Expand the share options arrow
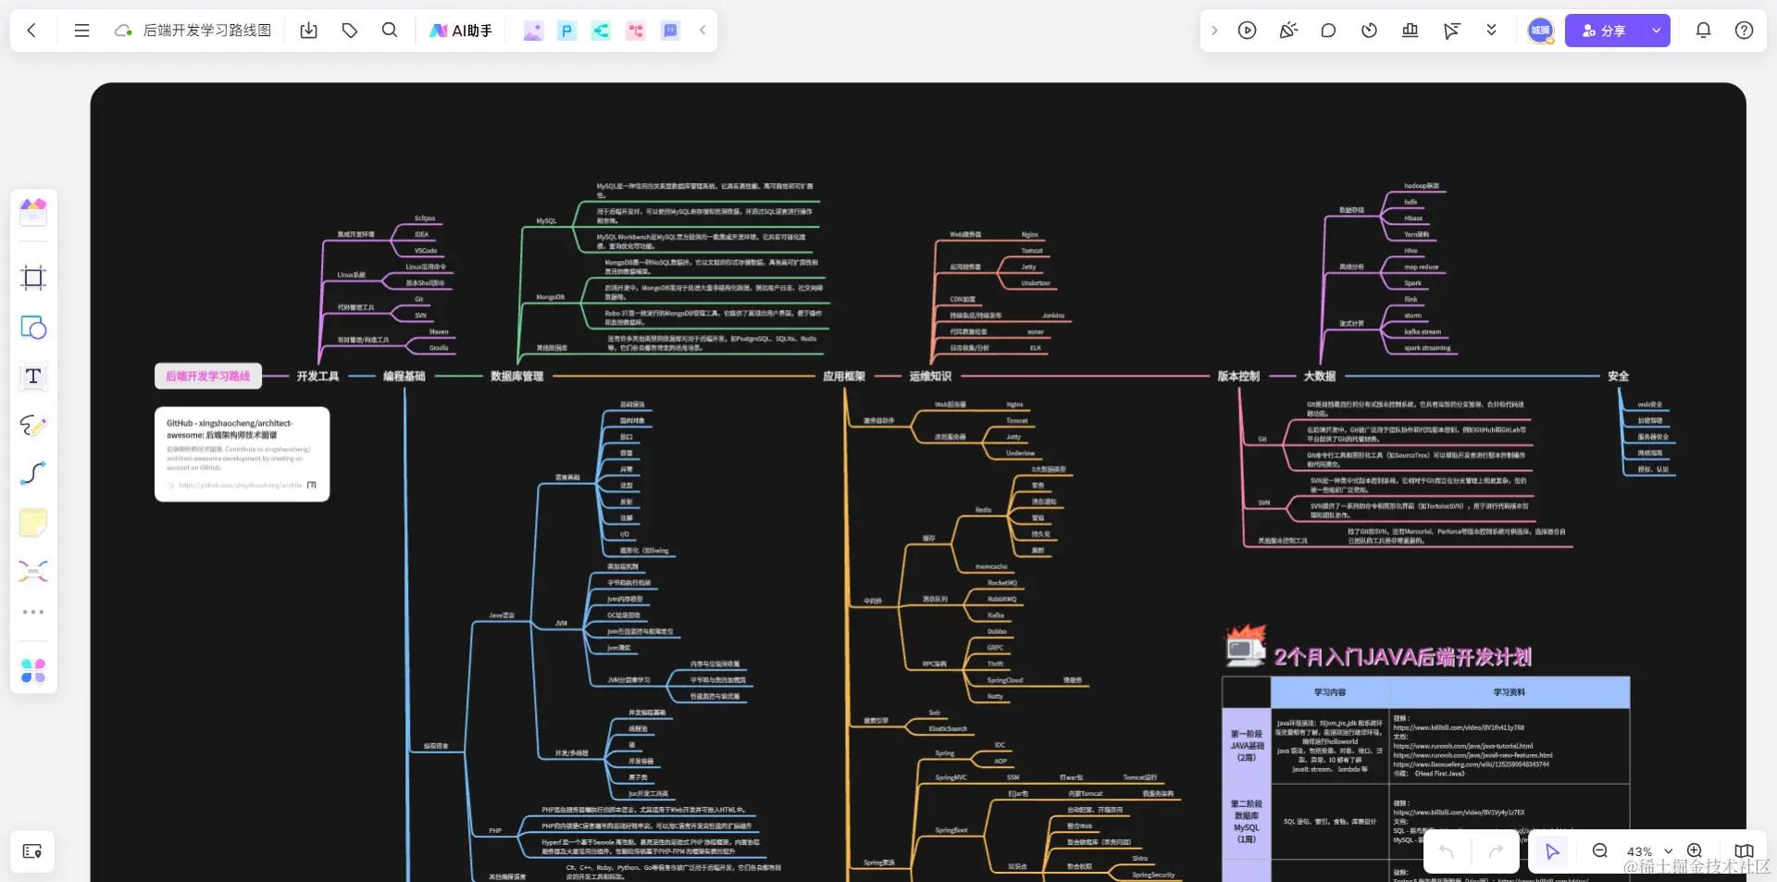Image resolution: width=1777 pixels, height=882 pixels. pyautogui.click(x=1656, y=31)
